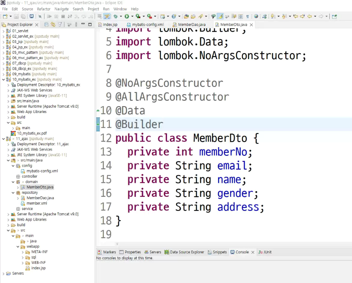Screen dimensions: 352x283
Task: Click the Coverage run icon
Action: tap(138, 16)
